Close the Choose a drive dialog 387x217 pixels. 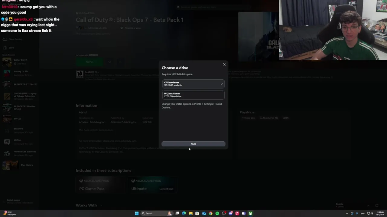point(224,64)
